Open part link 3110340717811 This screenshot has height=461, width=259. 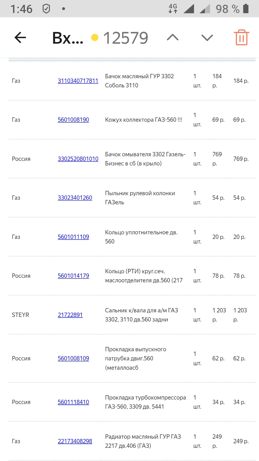click(x=78, y=81)
